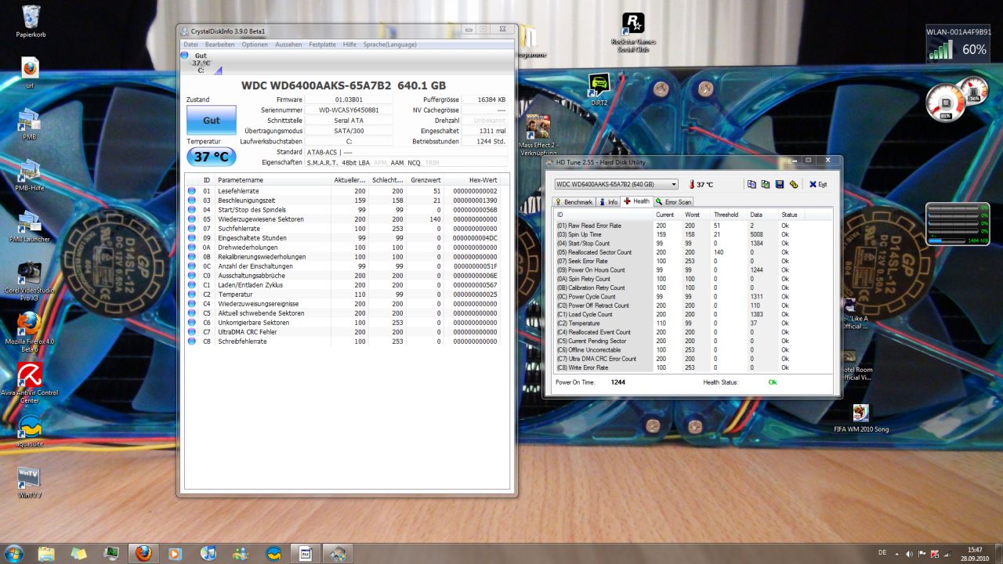Click the save floppy icon in HD Tune
The width and height of the screenshot is (1003, 564).
(x=780, y=184)
